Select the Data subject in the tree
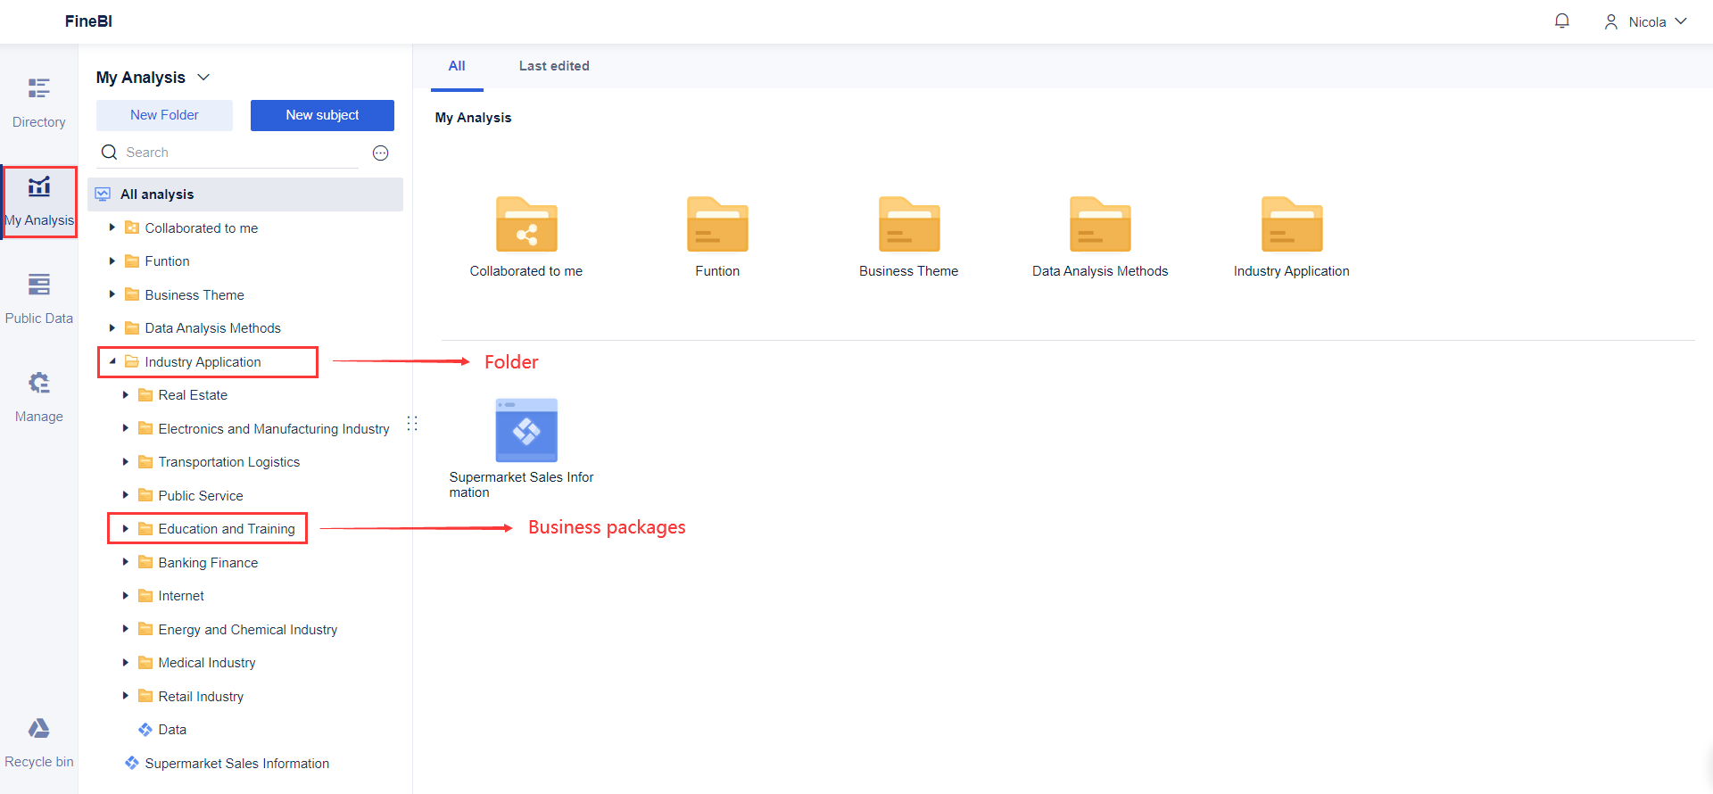This screenshot has width=1713, height=794. (172, 730)
